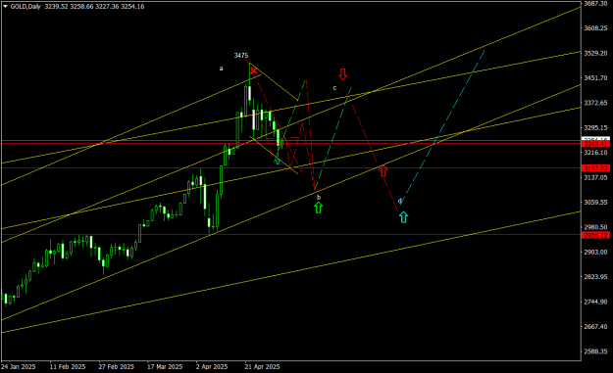Click the 21 Apr 2025 date label

pyautogui.click(x=262, y=367)
